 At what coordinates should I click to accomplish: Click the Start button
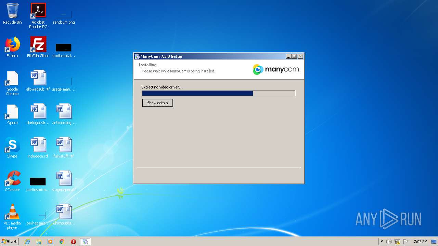(10, 242)
